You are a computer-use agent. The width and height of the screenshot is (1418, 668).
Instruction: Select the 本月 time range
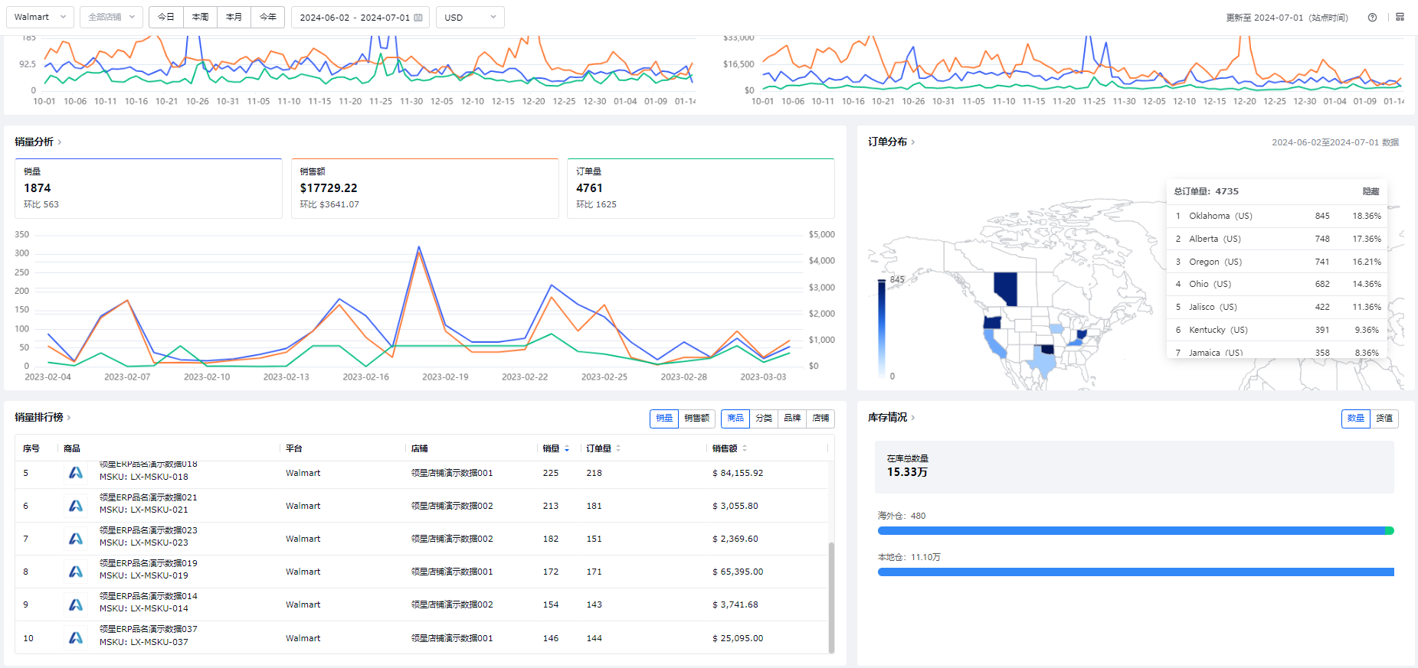click(x=234, y=17)
